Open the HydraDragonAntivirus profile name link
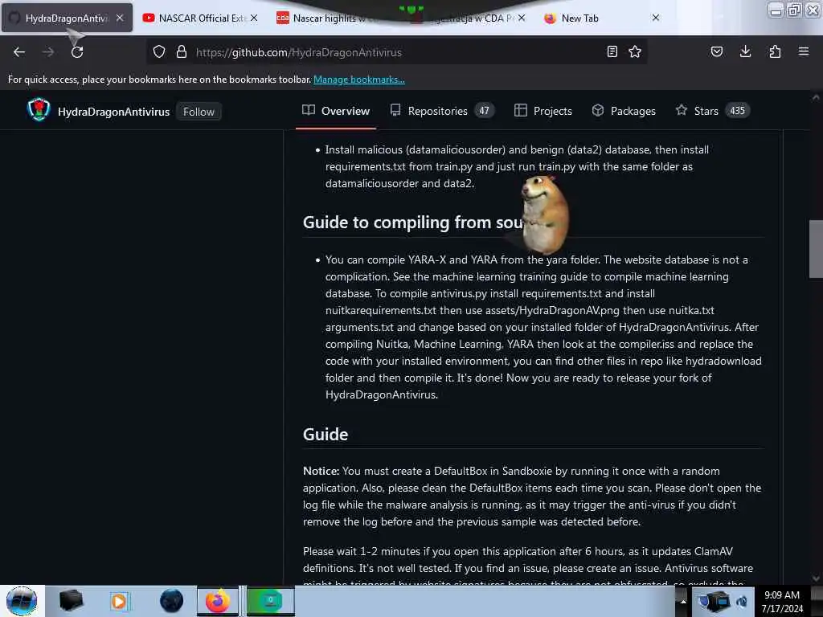Image resolution: width=823 pixels, height=617 pixels. click(x=113, y=112)
